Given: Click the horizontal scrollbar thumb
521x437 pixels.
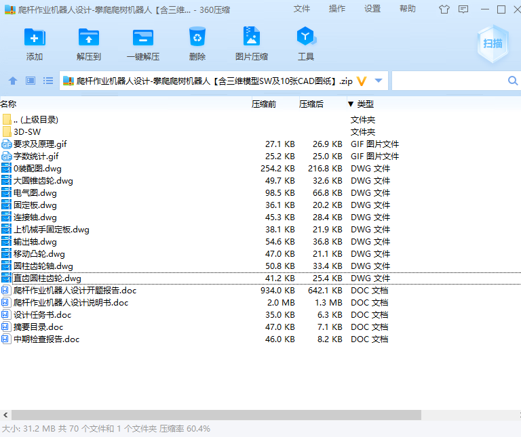Looking at the screenshot, I should [216, 415].
